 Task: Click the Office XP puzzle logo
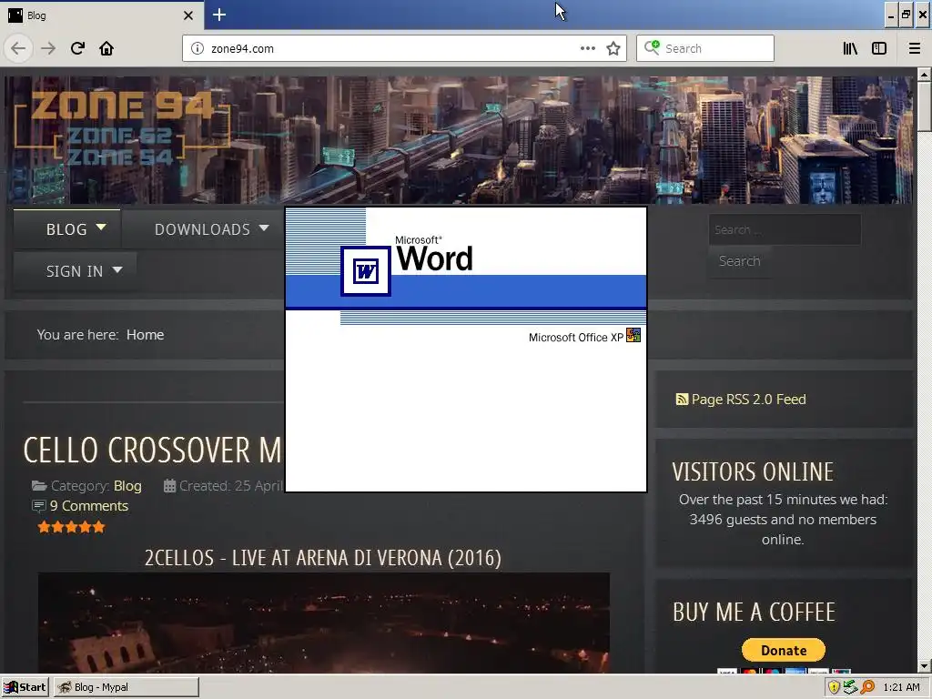point(633,335)
